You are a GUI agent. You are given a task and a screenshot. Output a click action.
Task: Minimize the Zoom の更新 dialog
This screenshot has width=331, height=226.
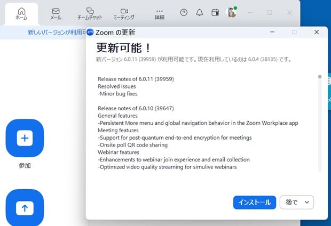click(x=272, y=32)
